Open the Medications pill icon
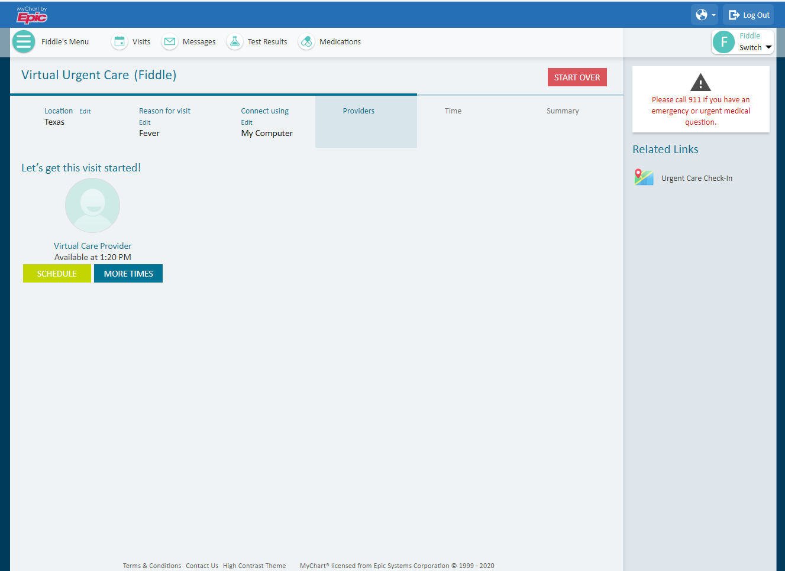Viewport: 785px width, 571px height. click(x=306, y=42)
